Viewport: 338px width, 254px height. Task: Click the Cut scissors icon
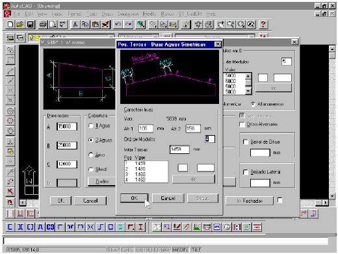(x=75, y=24)
